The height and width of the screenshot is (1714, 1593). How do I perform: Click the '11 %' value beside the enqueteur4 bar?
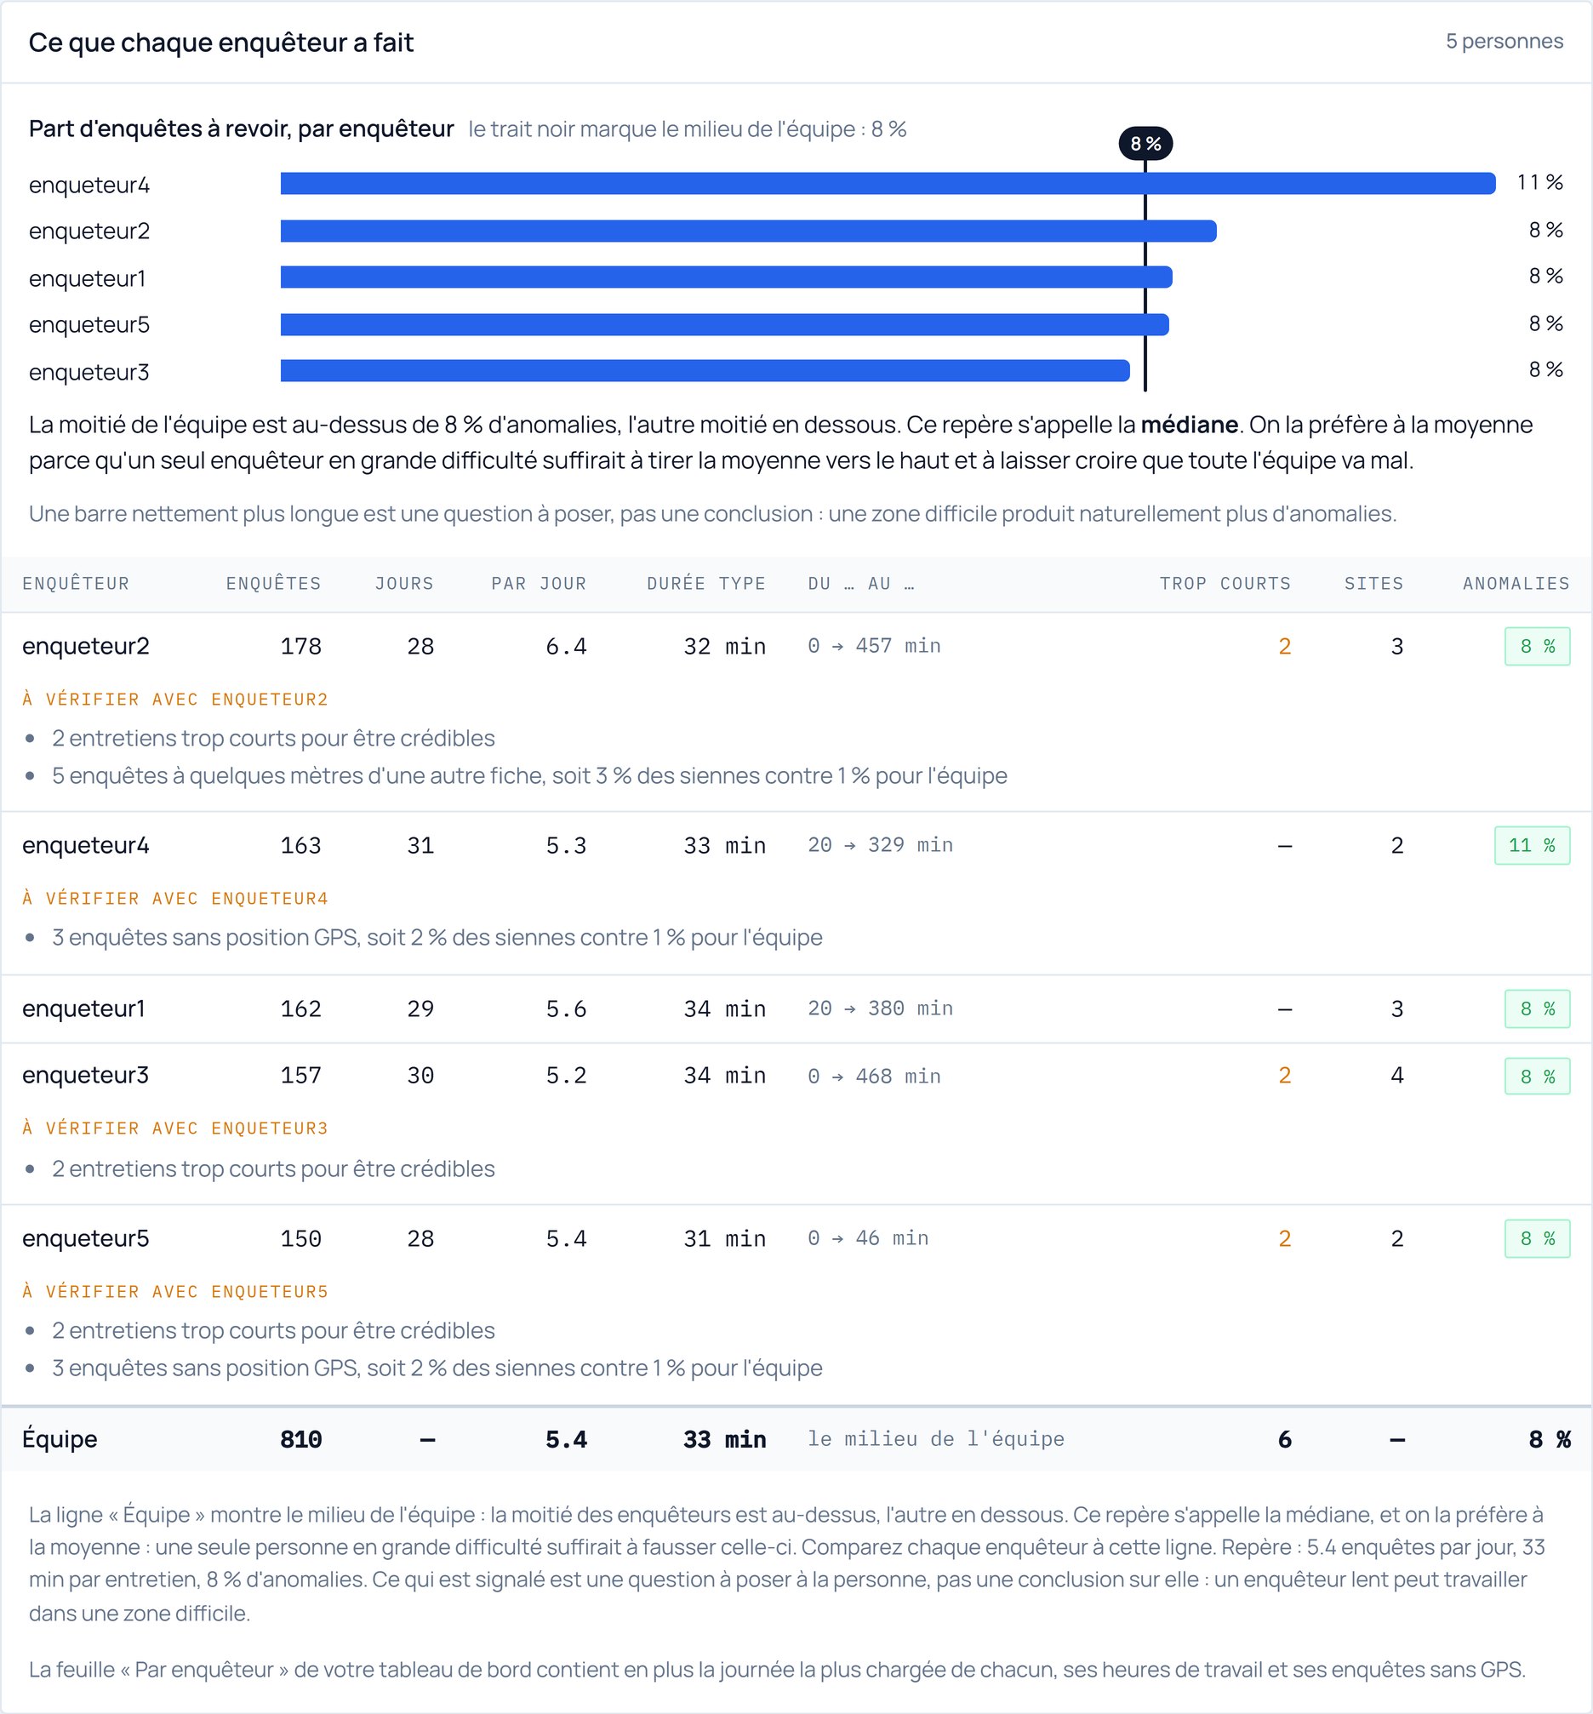click(x=1539, y=183)
